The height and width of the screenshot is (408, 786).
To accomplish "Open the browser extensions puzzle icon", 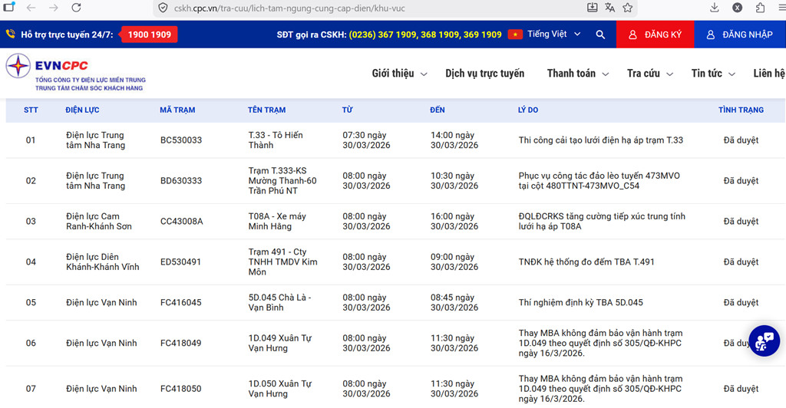I will (x=760, y=8).
